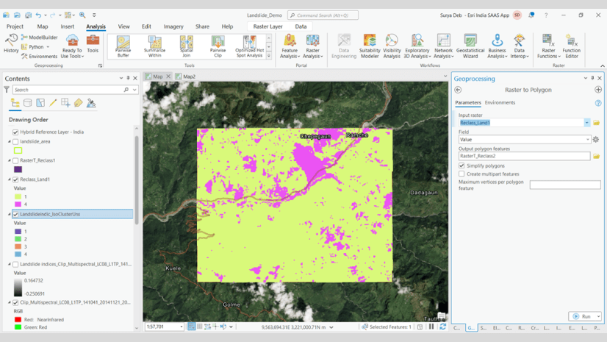Open Raster Analysis portal tools

[x=313, y=46]
